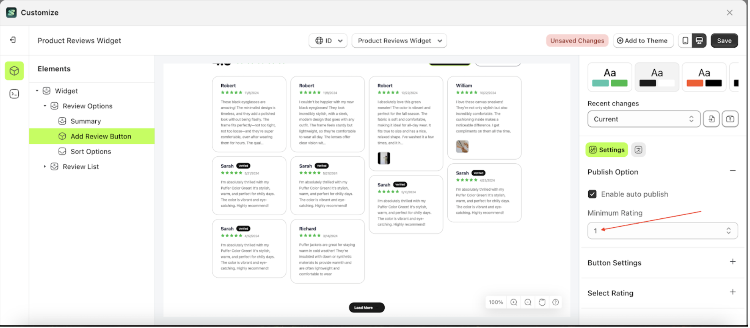Select Sort Options tree item
This screenshot has width=750, height=328.
(91, 152)
